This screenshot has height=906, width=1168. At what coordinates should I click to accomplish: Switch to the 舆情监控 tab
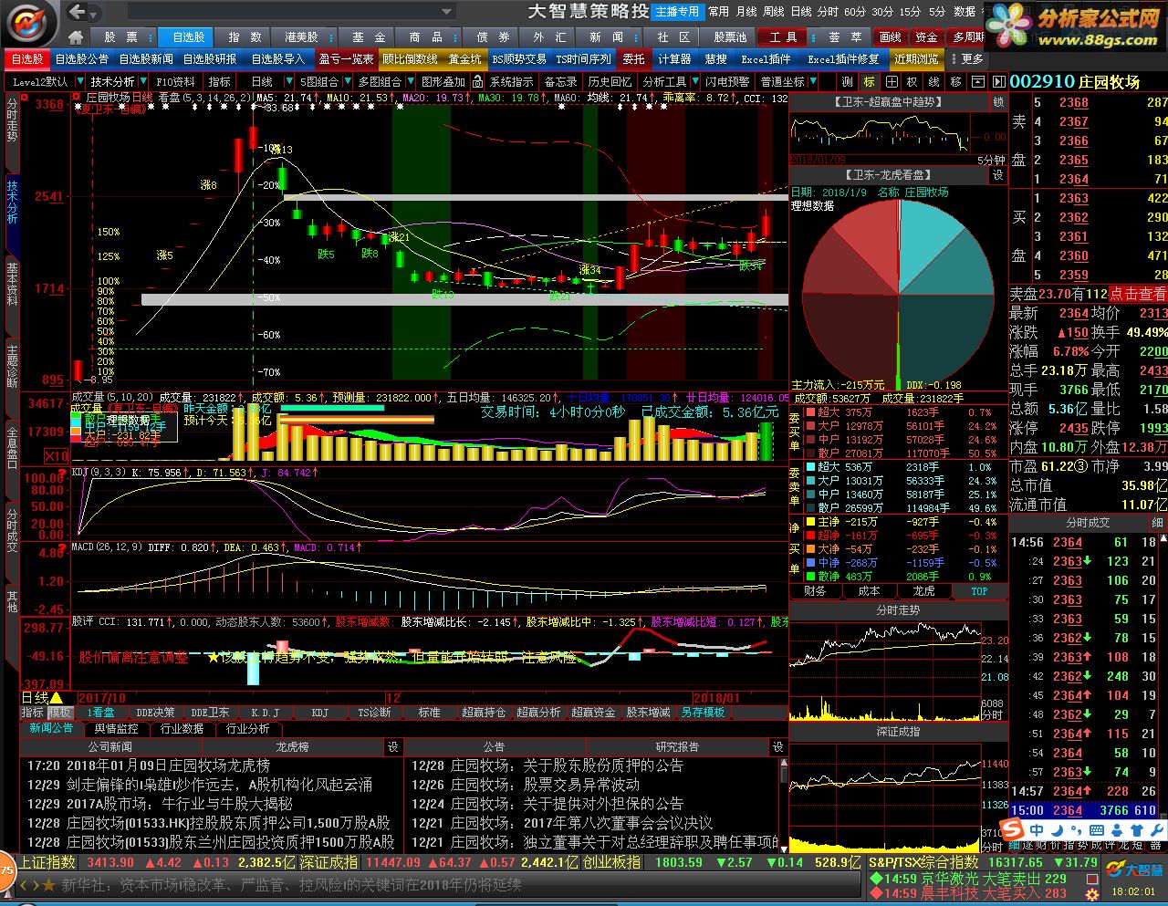116,728
